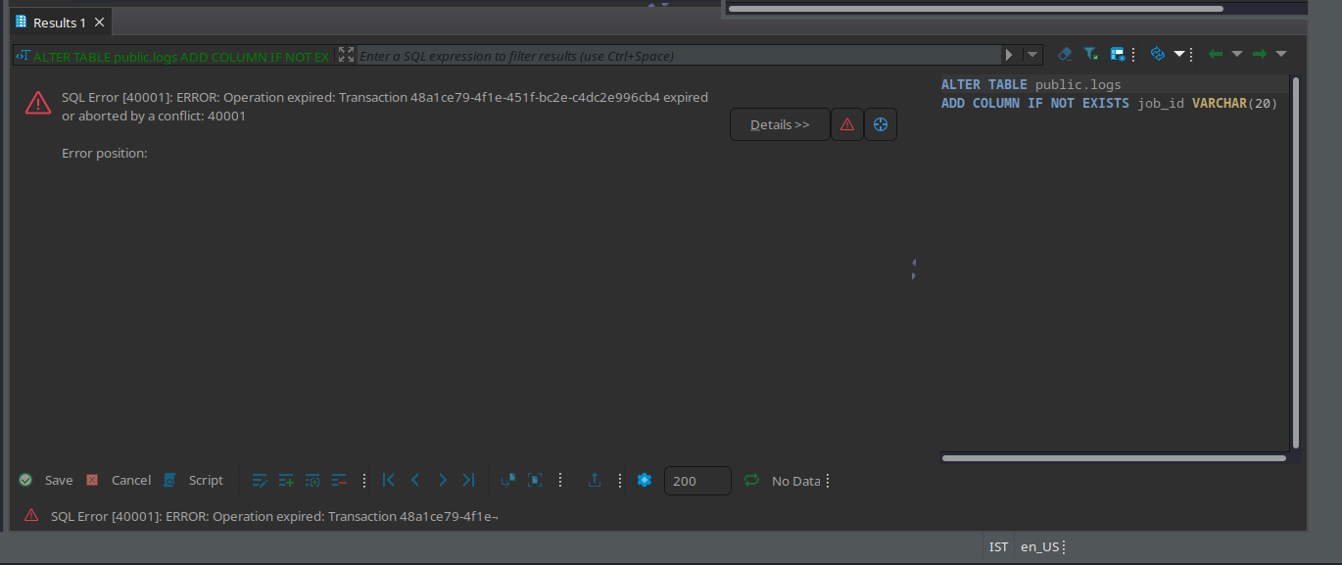Click the add row icon
This screenshot has height=565, width=1342.
(286, 480)
